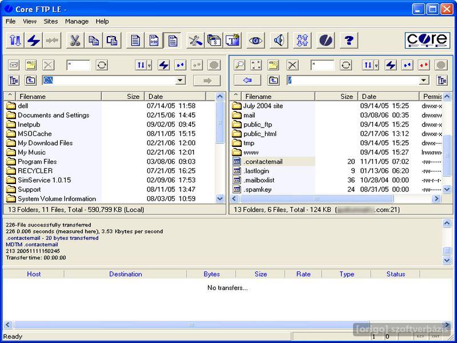Sort remote files by Size column header
This screenshot has height=343, width=457.
click(x=336, y=96)
